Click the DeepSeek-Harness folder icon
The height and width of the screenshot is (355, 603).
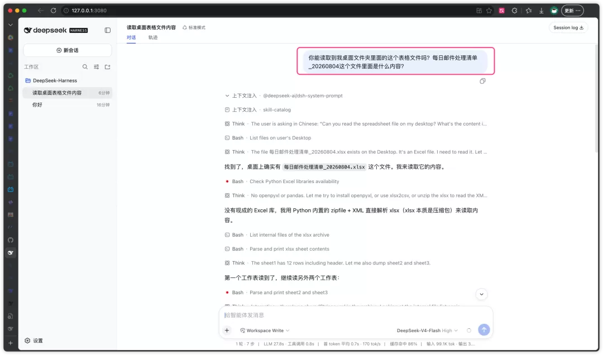[x=28, y=80]
